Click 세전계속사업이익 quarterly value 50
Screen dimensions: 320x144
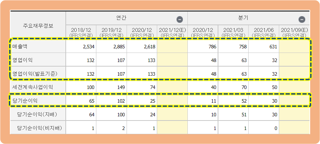click(x=275, y=88)
